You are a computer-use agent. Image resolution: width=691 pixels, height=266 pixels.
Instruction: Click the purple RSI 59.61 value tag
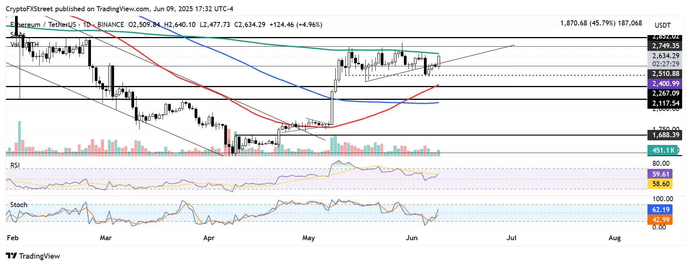661,174
